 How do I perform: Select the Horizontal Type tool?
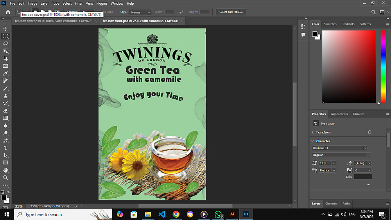click(5, 148)
